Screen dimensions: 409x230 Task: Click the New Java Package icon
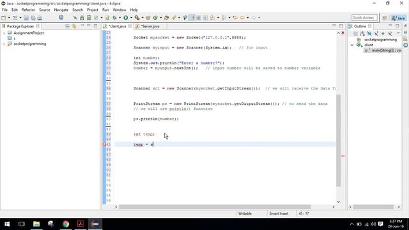148,18
